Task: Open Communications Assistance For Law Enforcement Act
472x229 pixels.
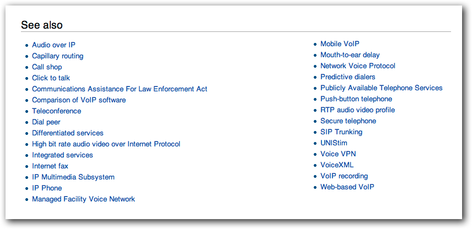Action: [x=120, y=89]
